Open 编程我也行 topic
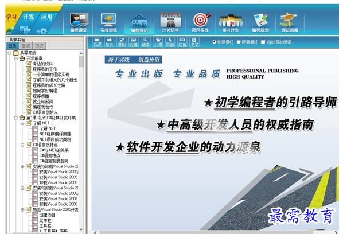Viewport: 339px width, 234px height. [43, 107]
